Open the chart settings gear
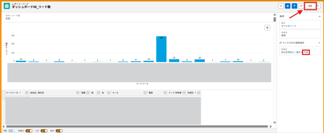 267,28
